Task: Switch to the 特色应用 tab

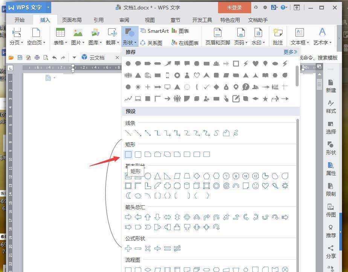Action: (230, 20)
